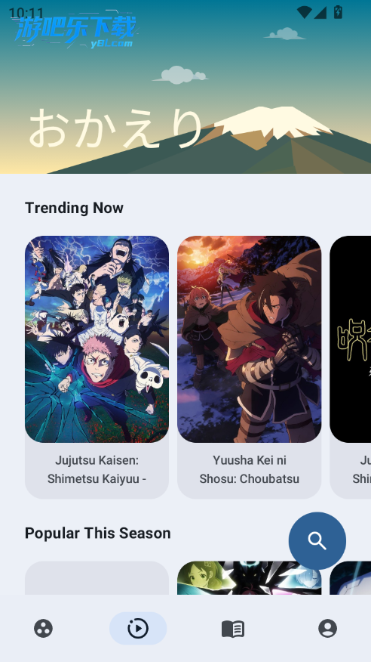Open the black poster with yellow kanji

tap(351, 339)
